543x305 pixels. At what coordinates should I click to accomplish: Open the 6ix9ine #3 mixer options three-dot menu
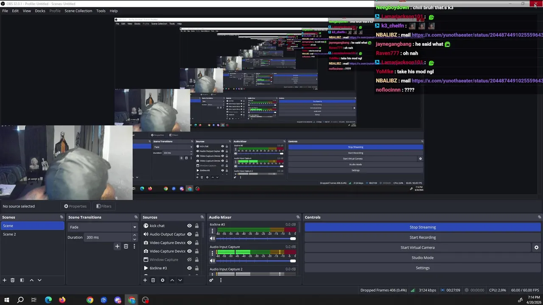[213, 231]
